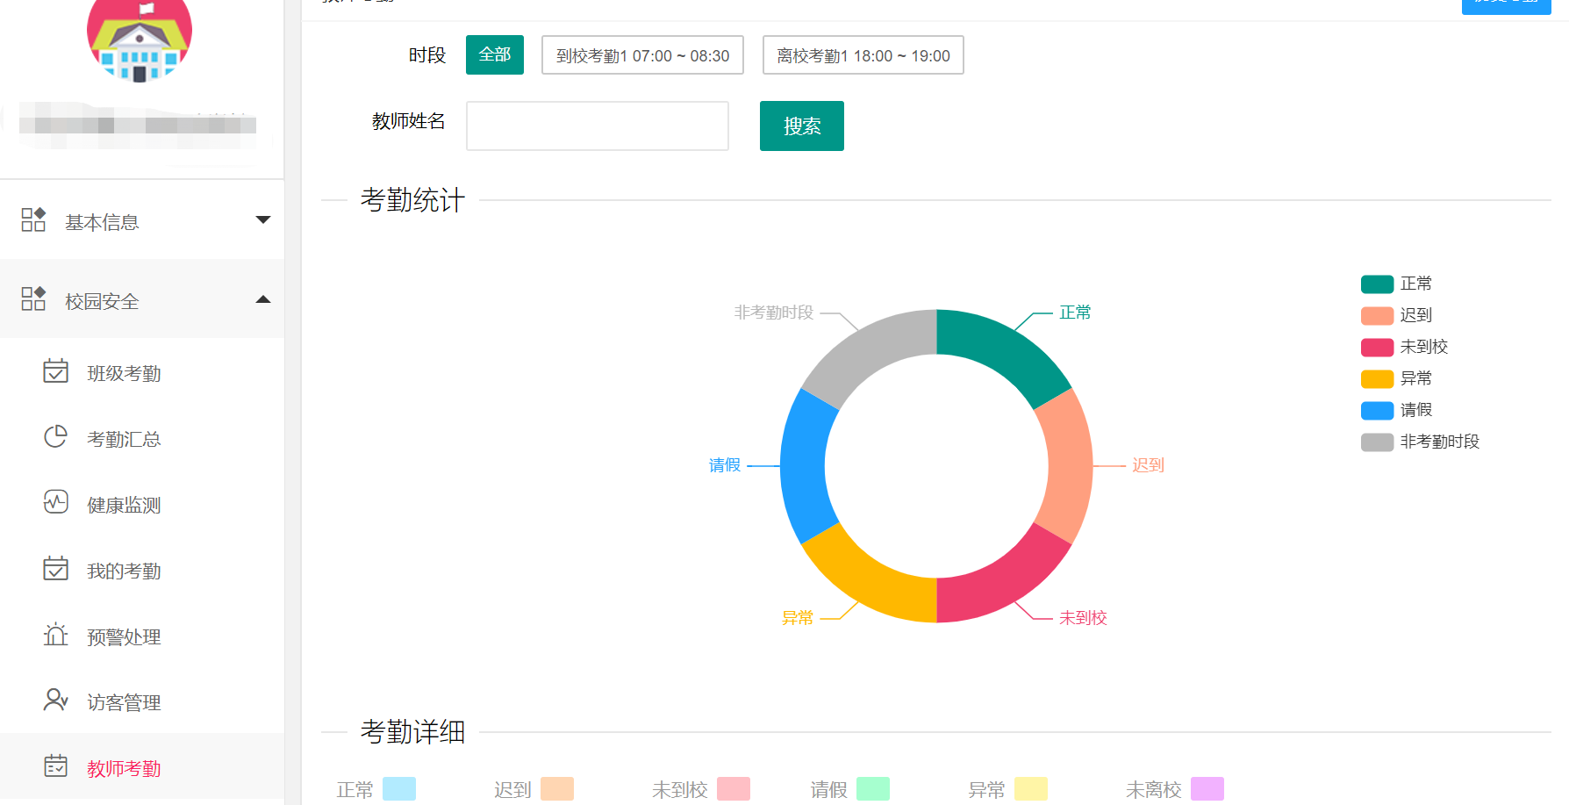1569x805 pixels.
Task: Click the 教师考勤 schedule icon
Action: pos(55,766)
